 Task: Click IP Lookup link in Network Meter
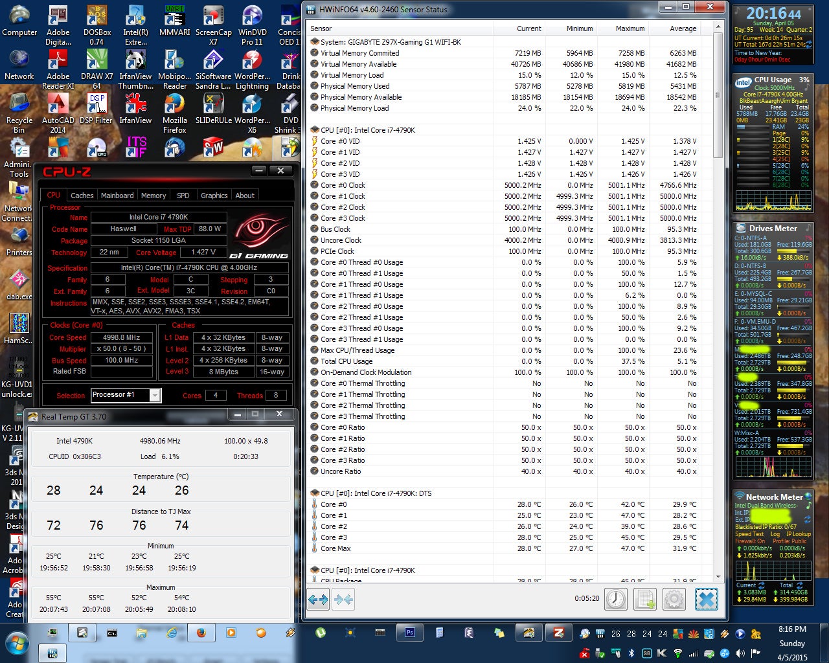[799, 534]
